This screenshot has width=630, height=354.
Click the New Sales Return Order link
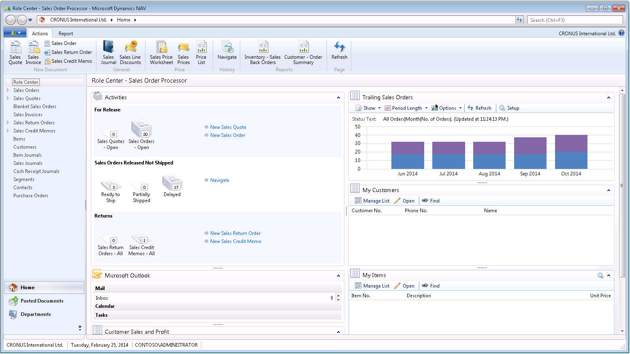click(235, 233)
